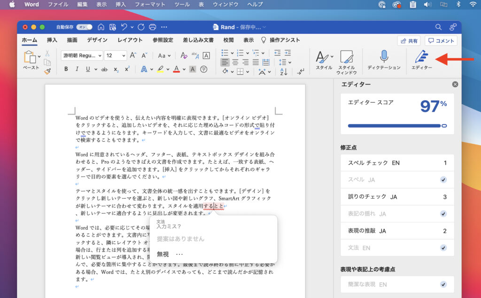
Task: Open the Word menu in menu bar
Action: (31, 4)
